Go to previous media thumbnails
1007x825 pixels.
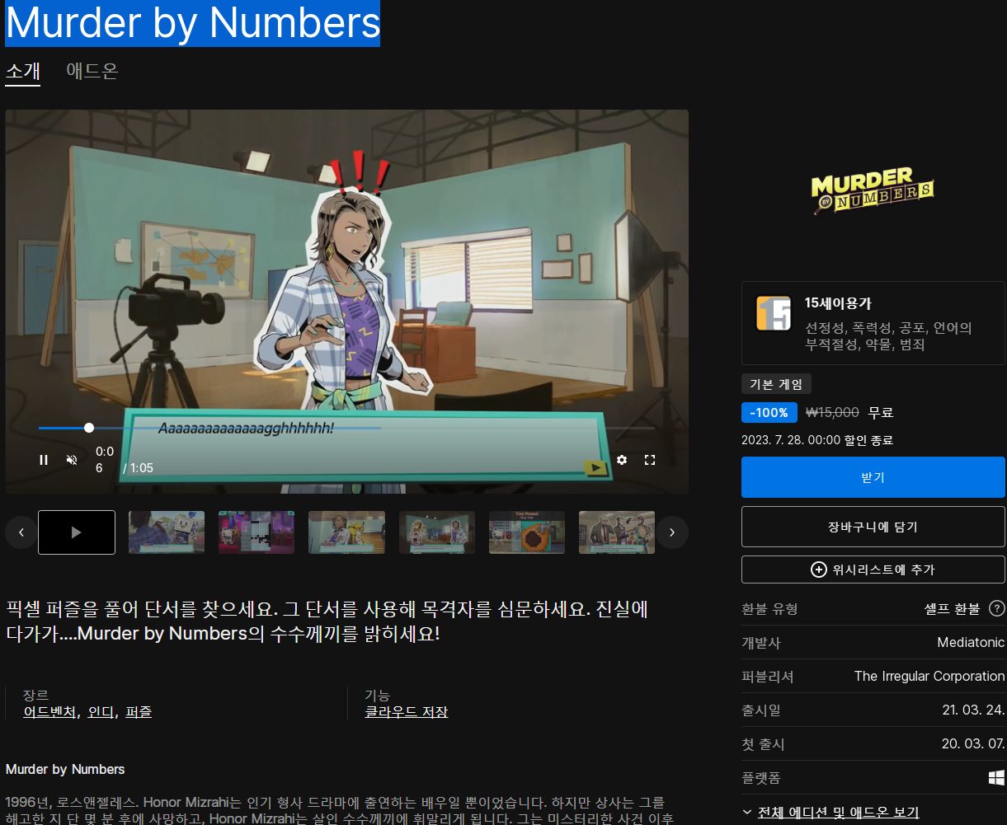21,532
